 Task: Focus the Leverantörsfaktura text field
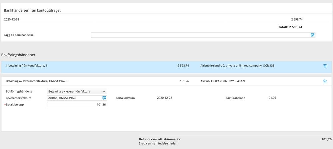click(x=74, y=98)
